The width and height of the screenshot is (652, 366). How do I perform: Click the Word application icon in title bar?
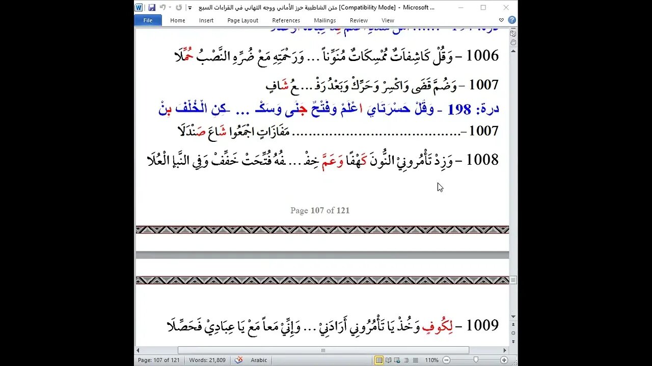coord(139,8)
